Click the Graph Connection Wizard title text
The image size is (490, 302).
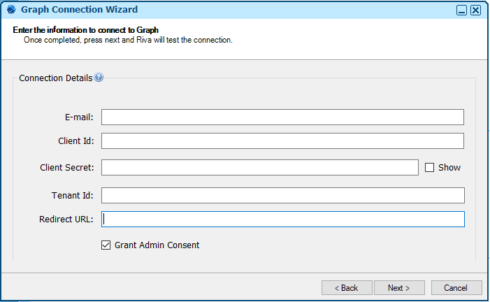[x=79, y=10]
